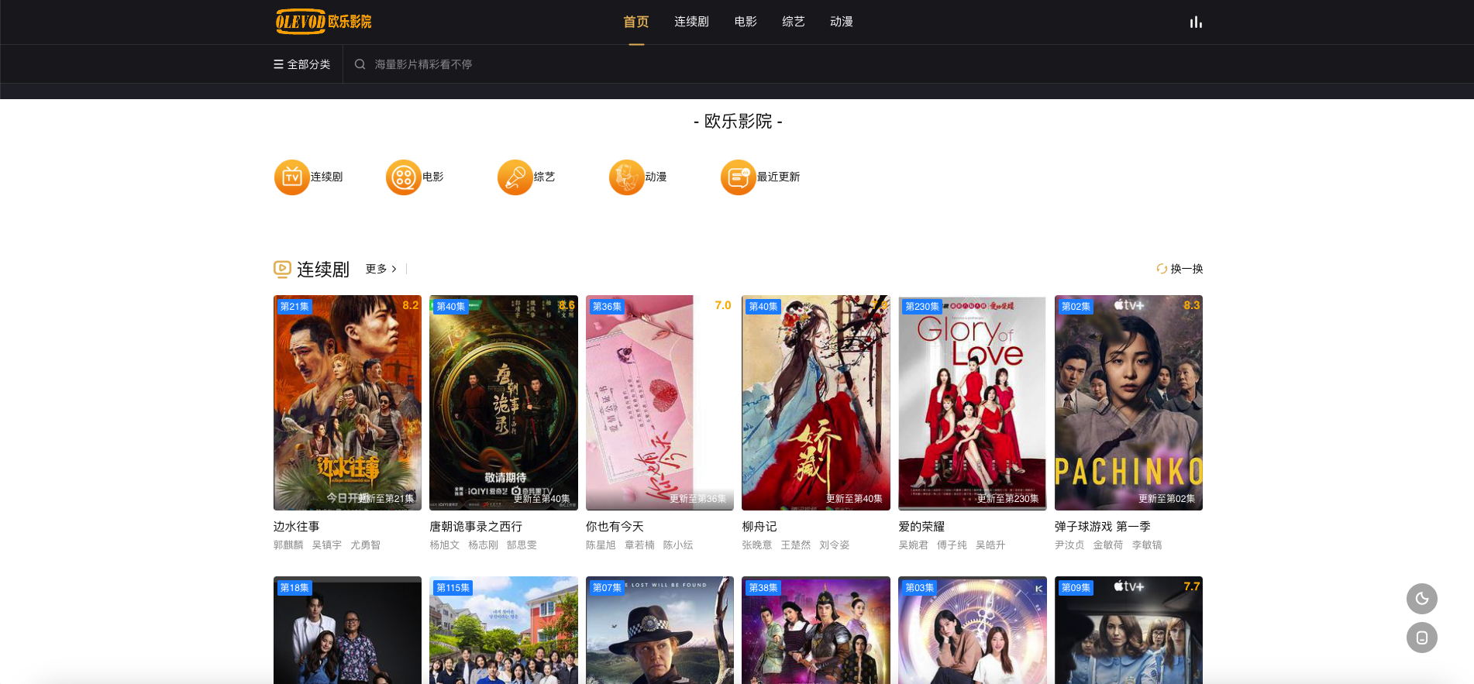Open the ranking bars icon in header
This screenshot has width=1474, height=684.
pyautogui.click(x=1196, y=22)
